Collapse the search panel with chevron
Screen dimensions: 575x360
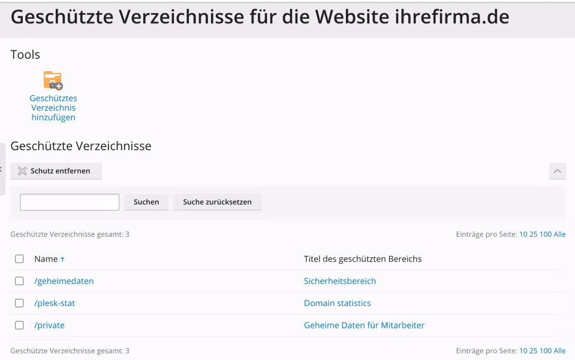click(x=558, y=171)
